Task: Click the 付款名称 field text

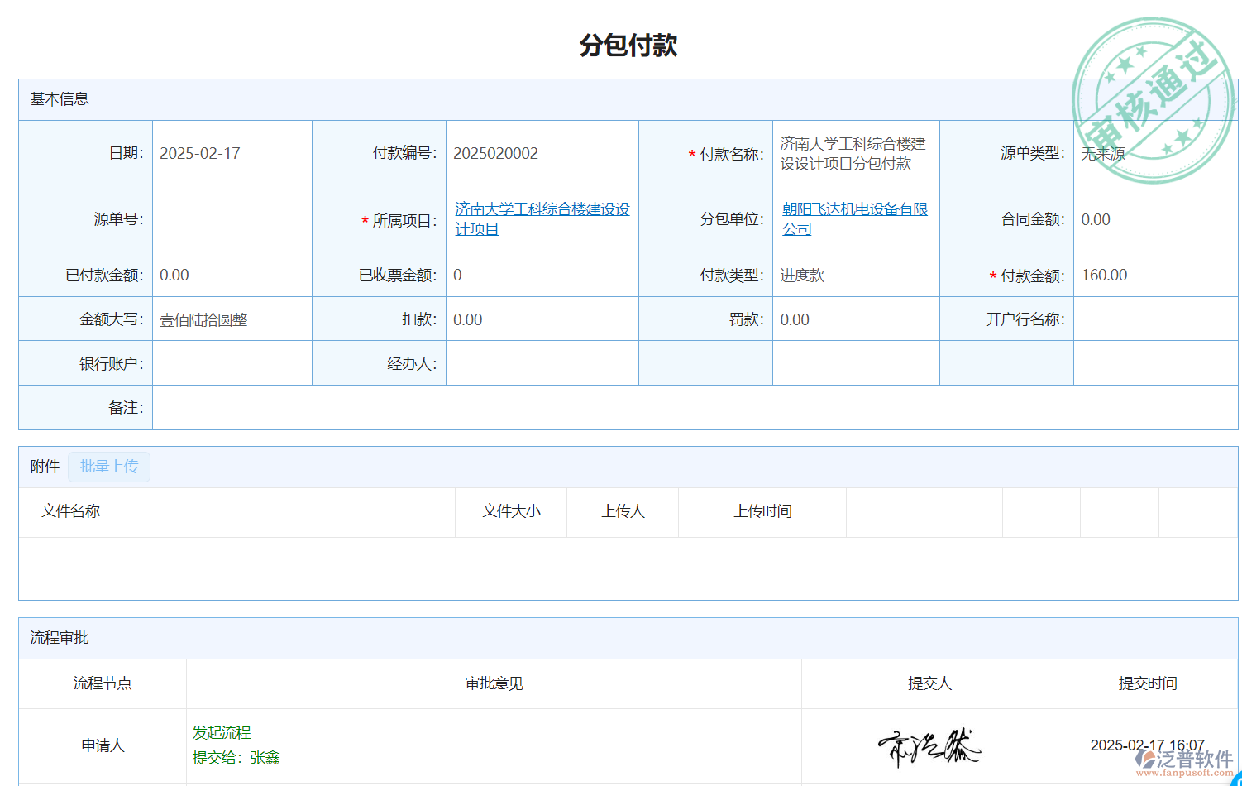Action: click(x=853, y=154)
